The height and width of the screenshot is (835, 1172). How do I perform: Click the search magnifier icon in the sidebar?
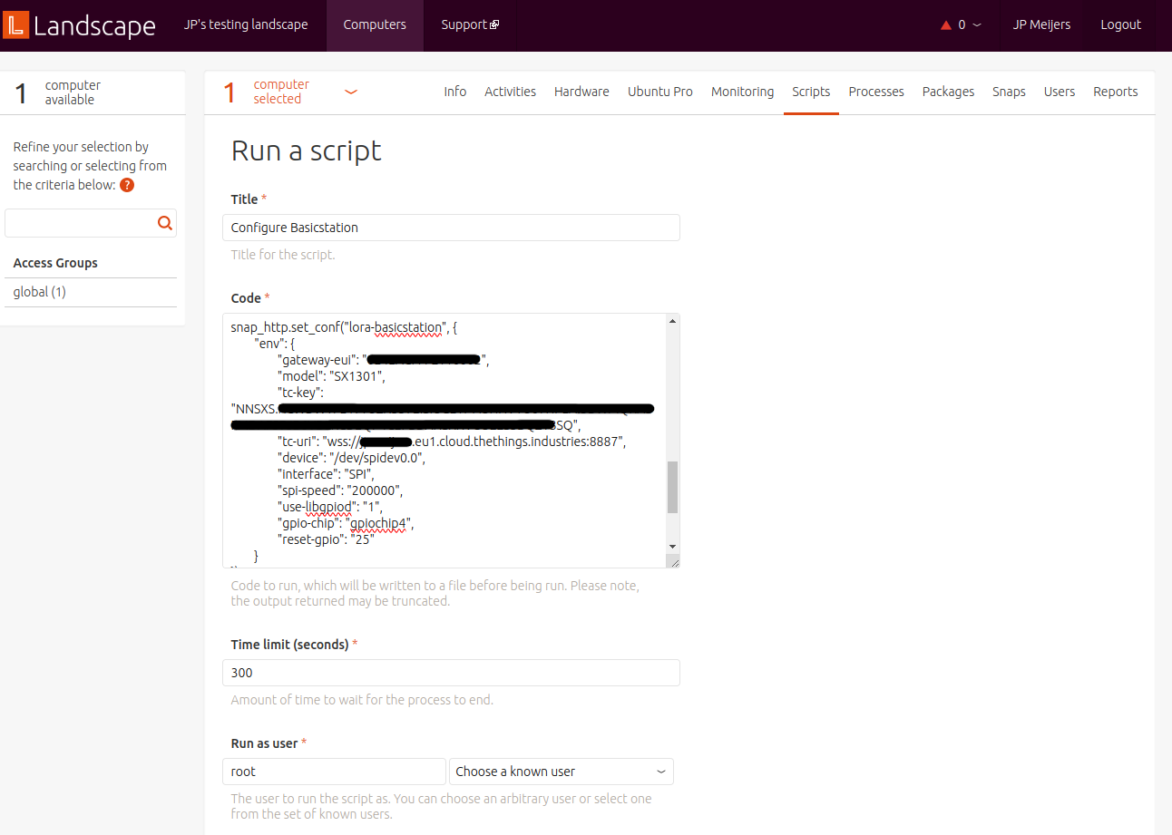click(x=164, y=222)
